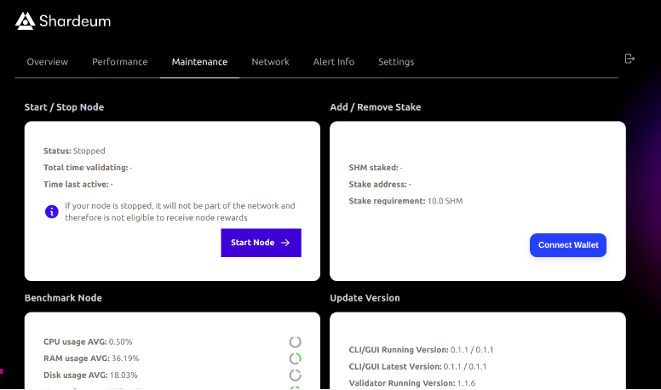661x390 pixels.
Task: Start the node with Start Node button
Action: pyautogui.click(x=261, y=243)
